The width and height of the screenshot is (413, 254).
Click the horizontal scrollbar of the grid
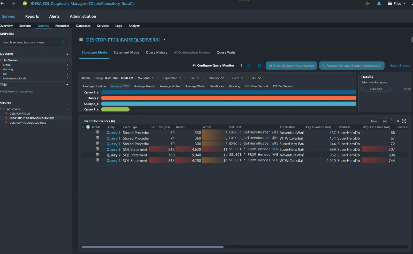[152, 247]
